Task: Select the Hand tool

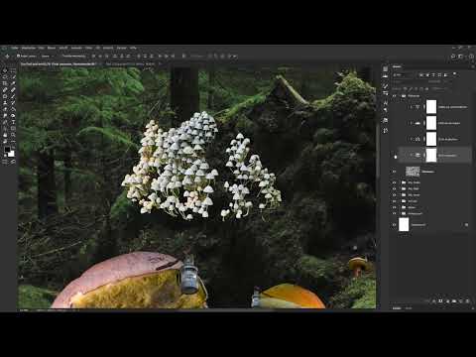Action: click(5, 135)
